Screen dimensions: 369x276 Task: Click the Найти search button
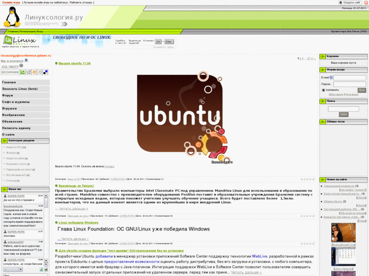point(344,114)
